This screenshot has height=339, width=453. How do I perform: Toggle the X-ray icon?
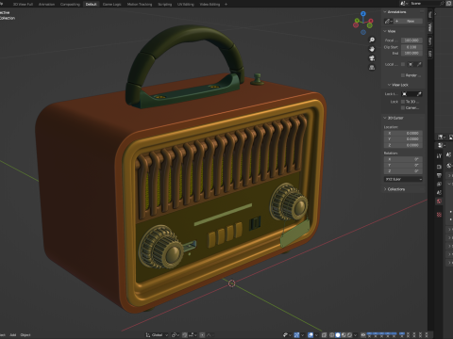[x=324, y=335]
